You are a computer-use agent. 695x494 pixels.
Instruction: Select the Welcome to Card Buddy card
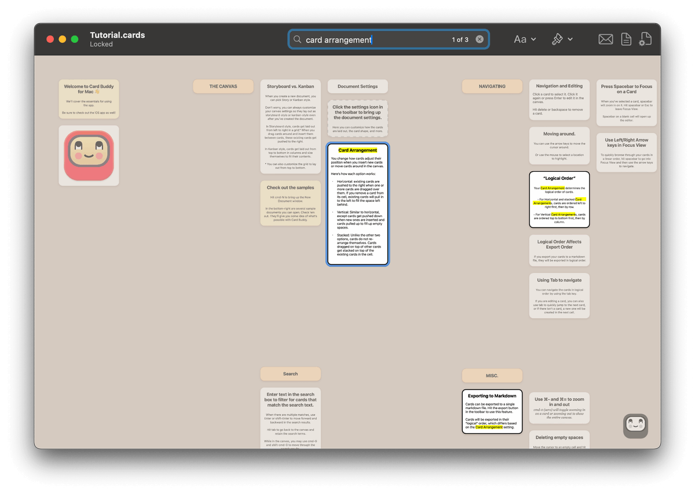tap(89, 99)
